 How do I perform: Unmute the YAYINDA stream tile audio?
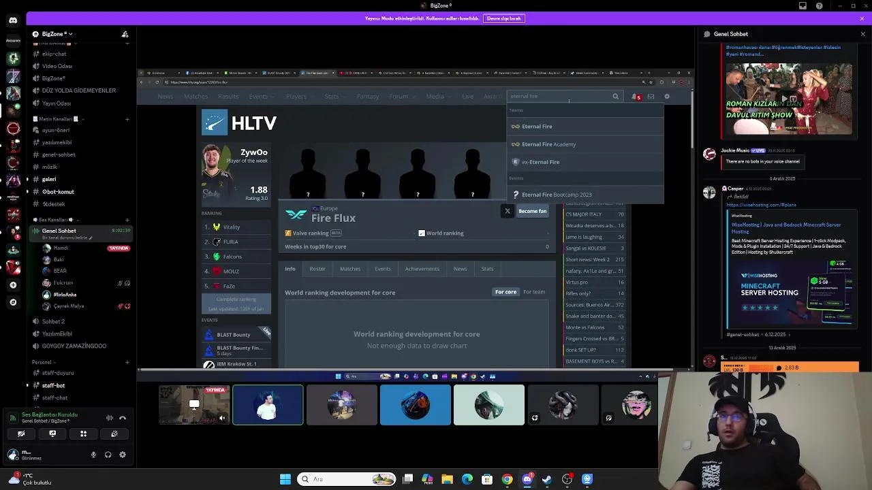[222, 418]
